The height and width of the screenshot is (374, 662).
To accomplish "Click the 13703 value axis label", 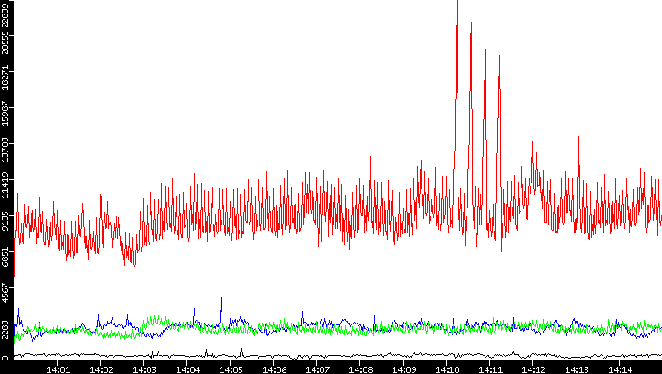I will [x=5, y=149].
